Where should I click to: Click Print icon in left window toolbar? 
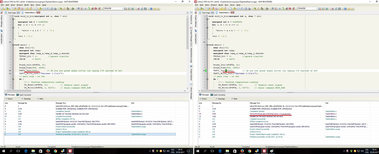tap(55, 9)
